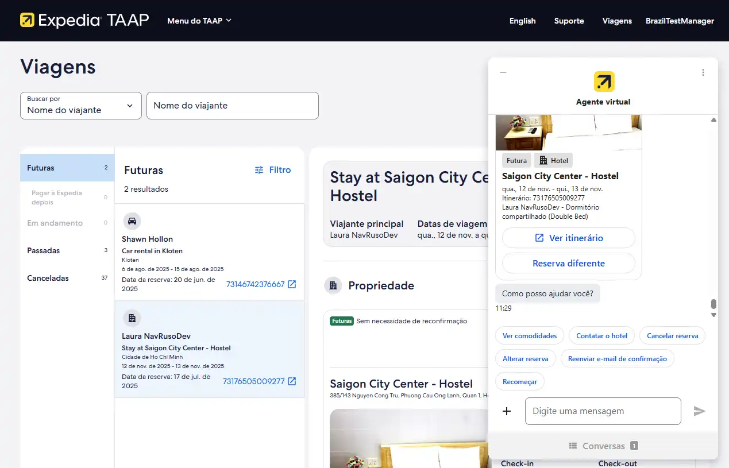This screenshot has width=729, height=468.
Task: Choose the Alterar reserva quick reply
Action: point(526,358)
